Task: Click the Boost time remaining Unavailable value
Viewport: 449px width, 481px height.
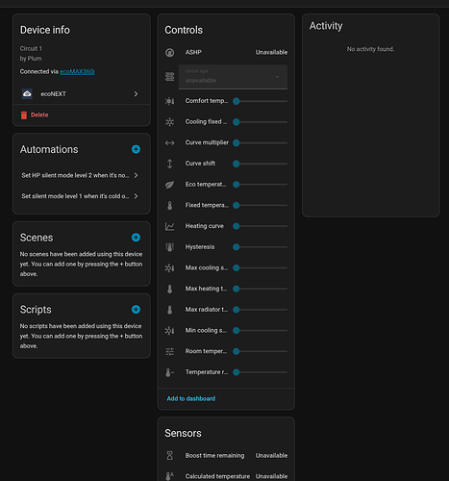Action: click(x=271, y=455)
